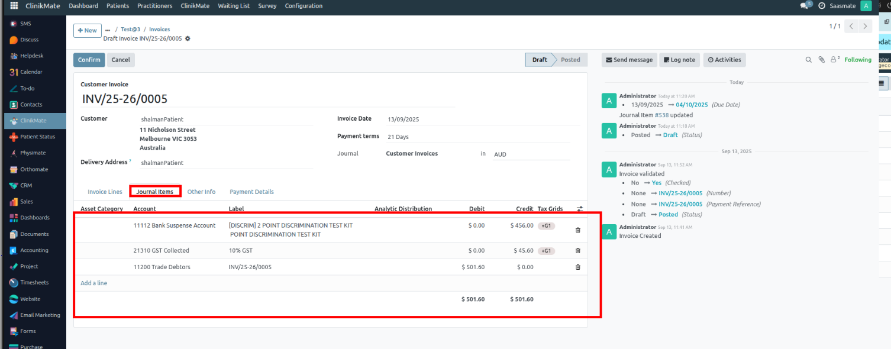
Task: Click the Add a line link
Action: [x=94, y=283]
